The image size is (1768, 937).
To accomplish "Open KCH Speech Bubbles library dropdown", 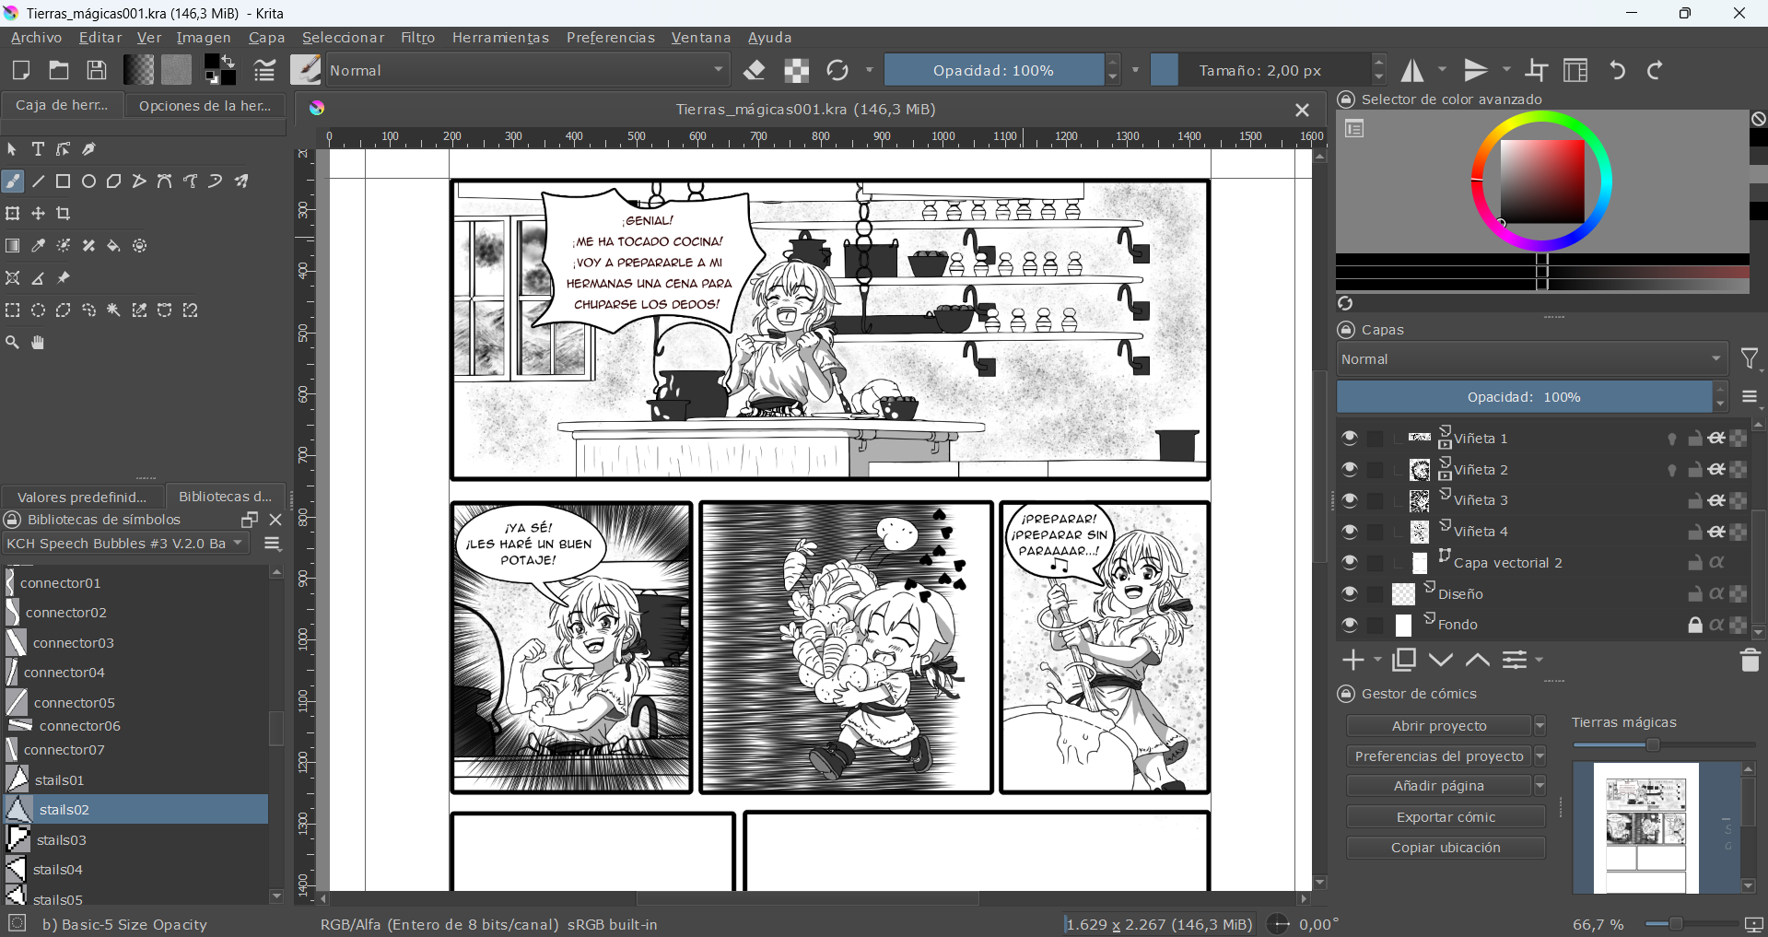I will (x=125, y=544).
